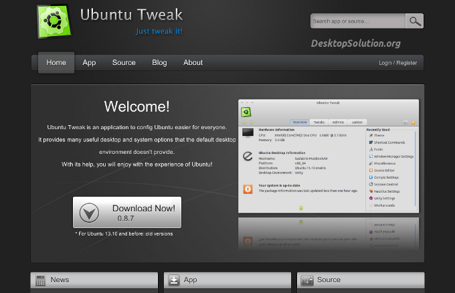This screenshot has width=455, height=293.
Task: Select the Janitor tab in the screenshot
Action: (357, 122)
